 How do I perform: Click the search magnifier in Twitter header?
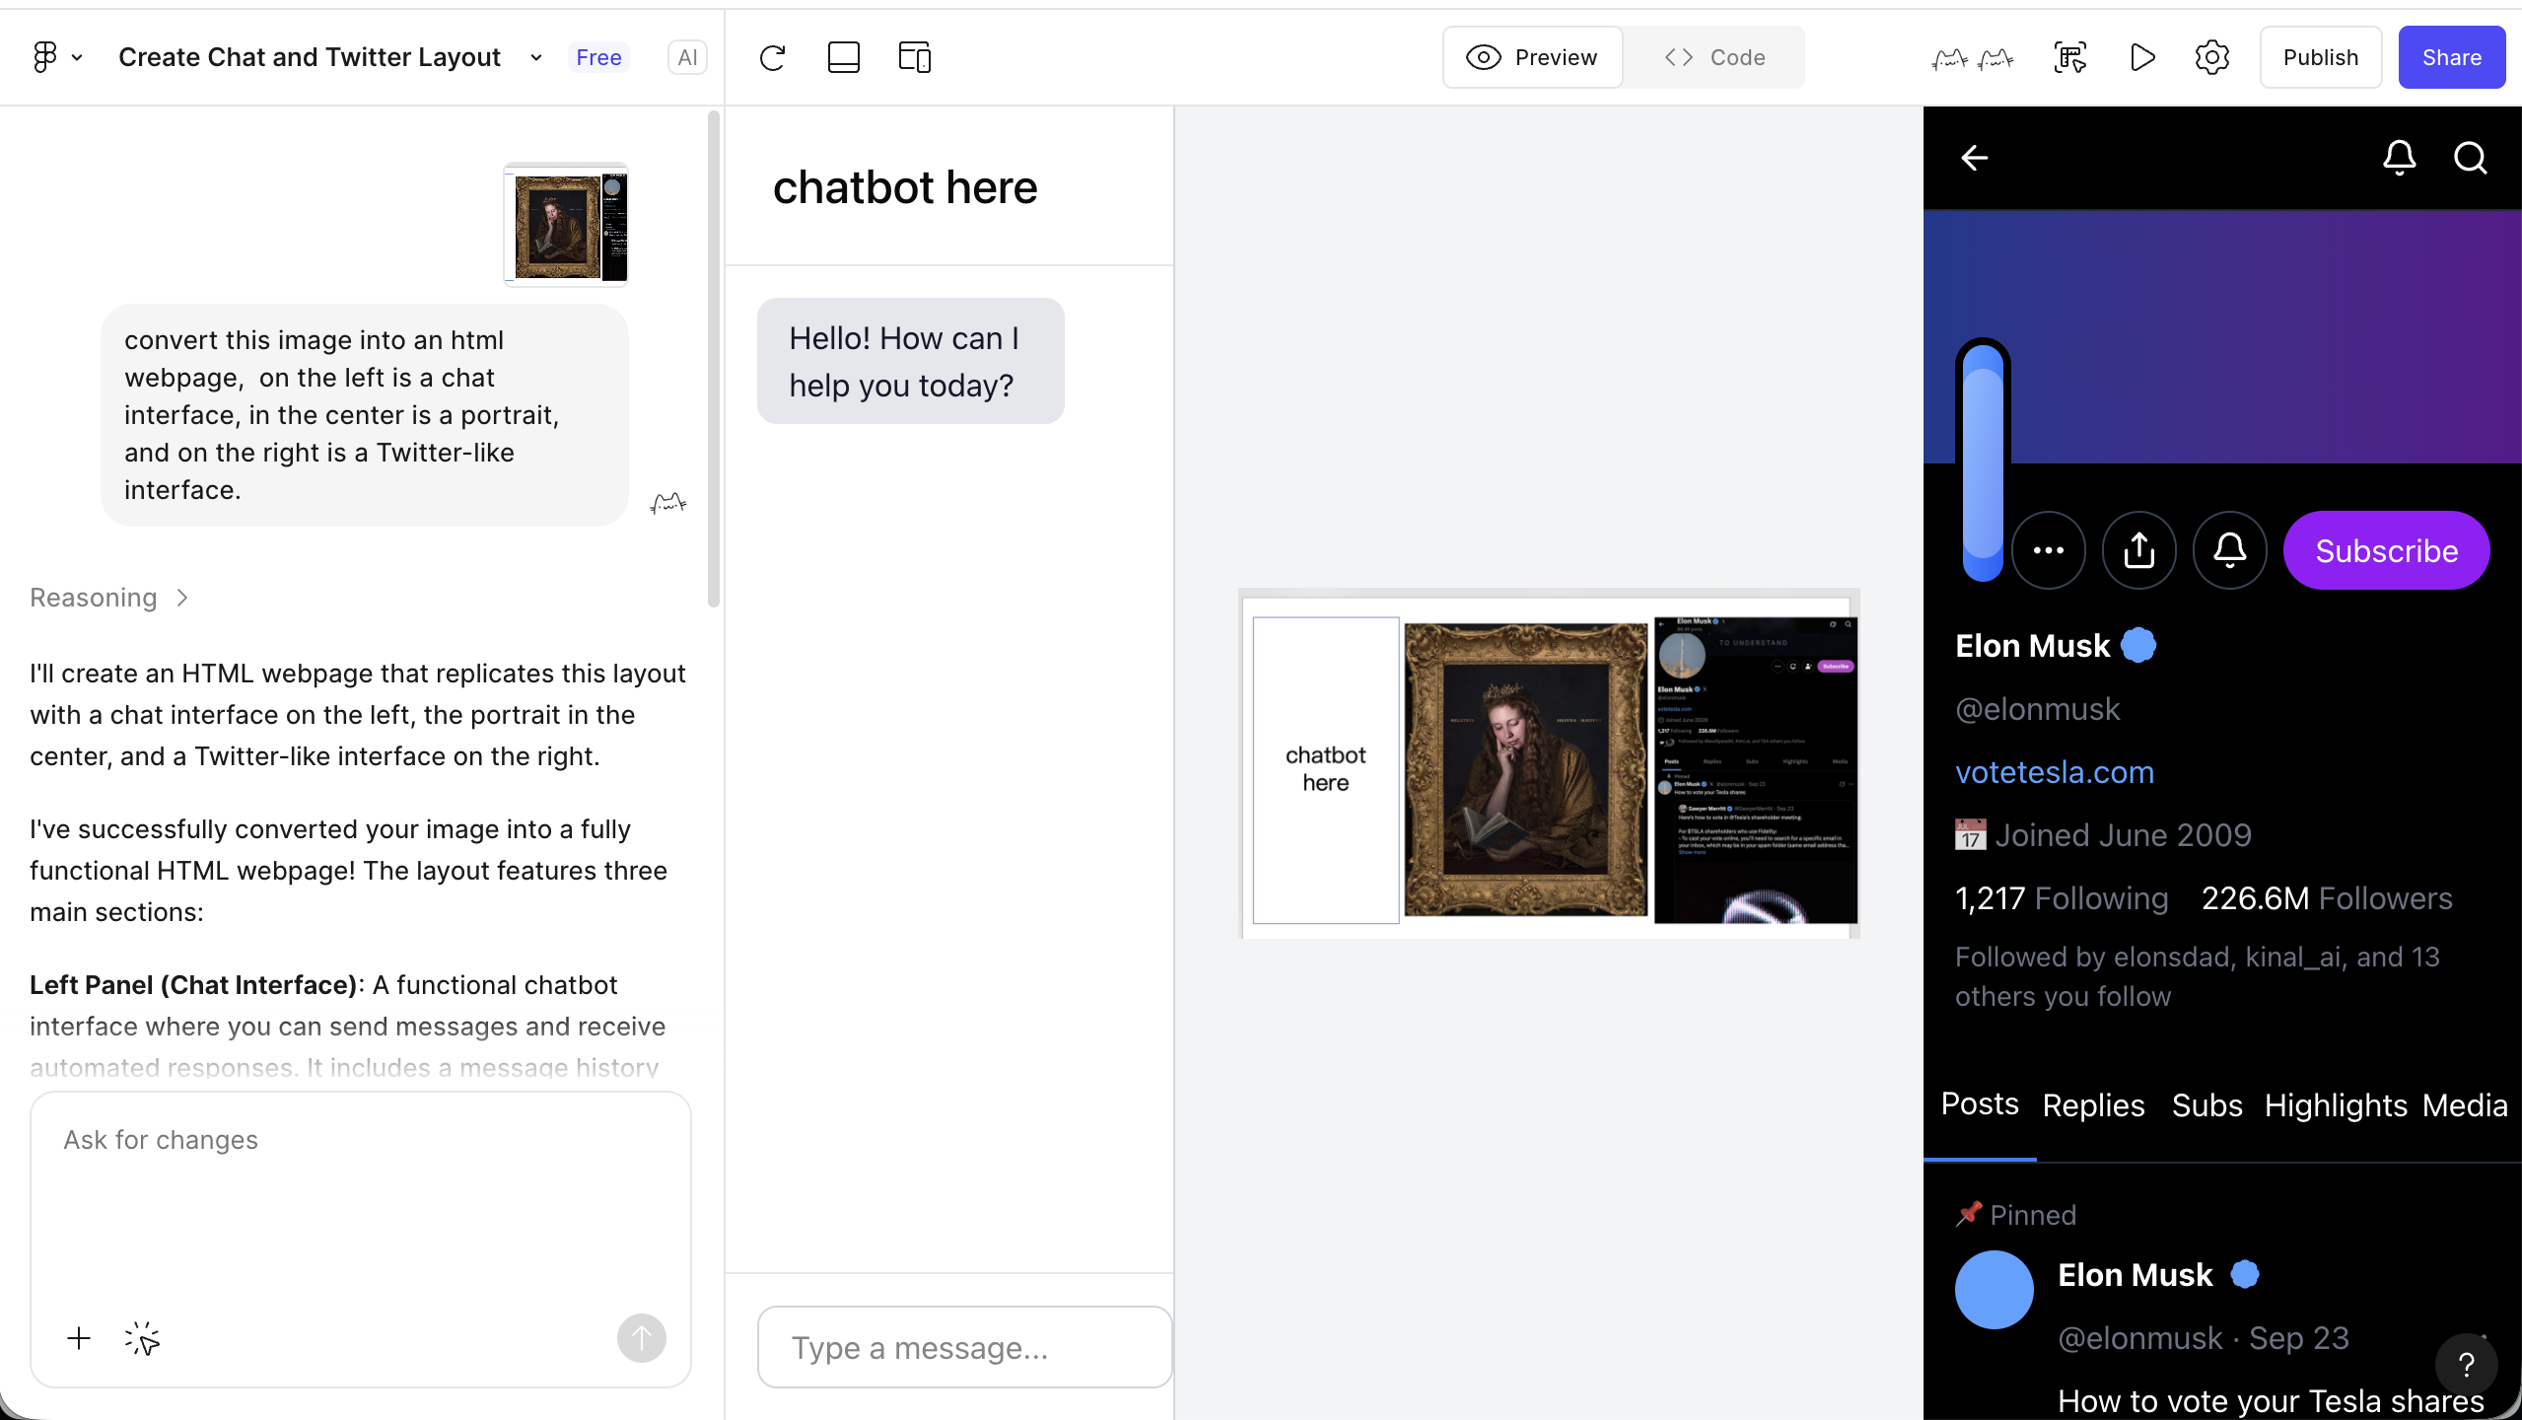pyautogui.click(x=2470, y=158)
